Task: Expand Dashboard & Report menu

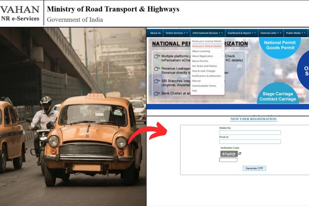Action: (242, 33)
